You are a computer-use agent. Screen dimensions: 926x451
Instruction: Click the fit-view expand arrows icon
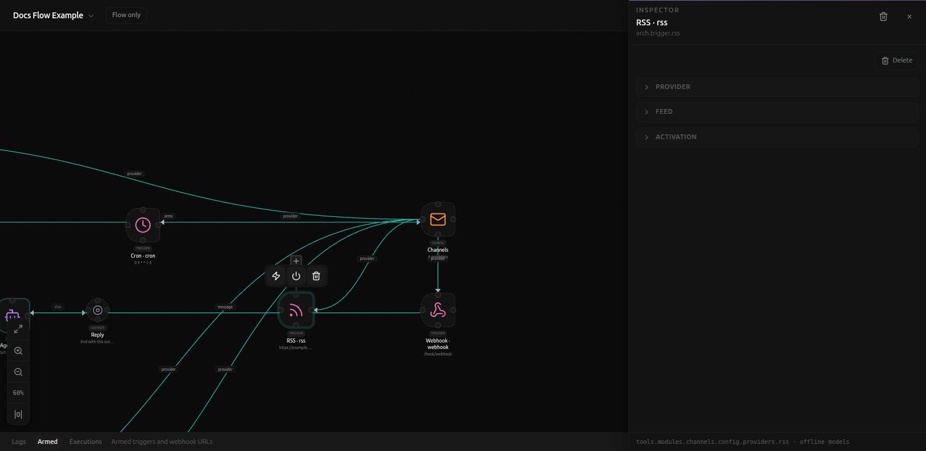coord(18,329)
